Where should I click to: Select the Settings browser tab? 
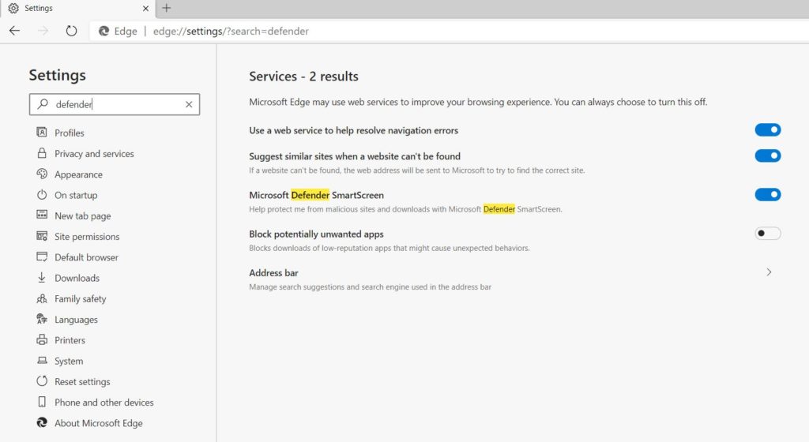point(77,8)
